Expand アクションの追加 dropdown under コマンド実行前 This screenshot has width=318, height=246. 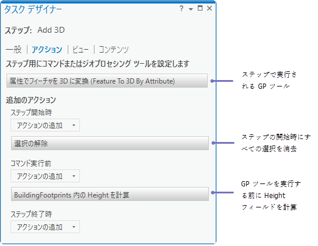tap(45, 176)
